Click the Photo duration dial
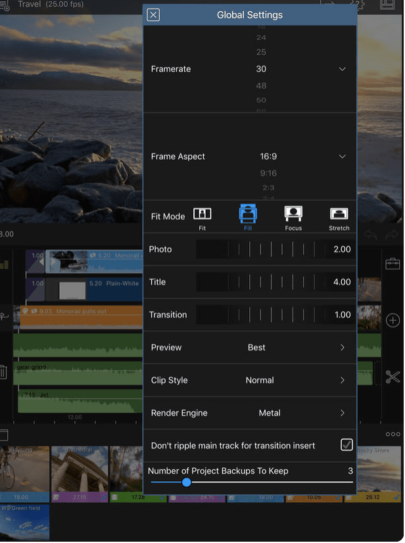 [260, 249]
